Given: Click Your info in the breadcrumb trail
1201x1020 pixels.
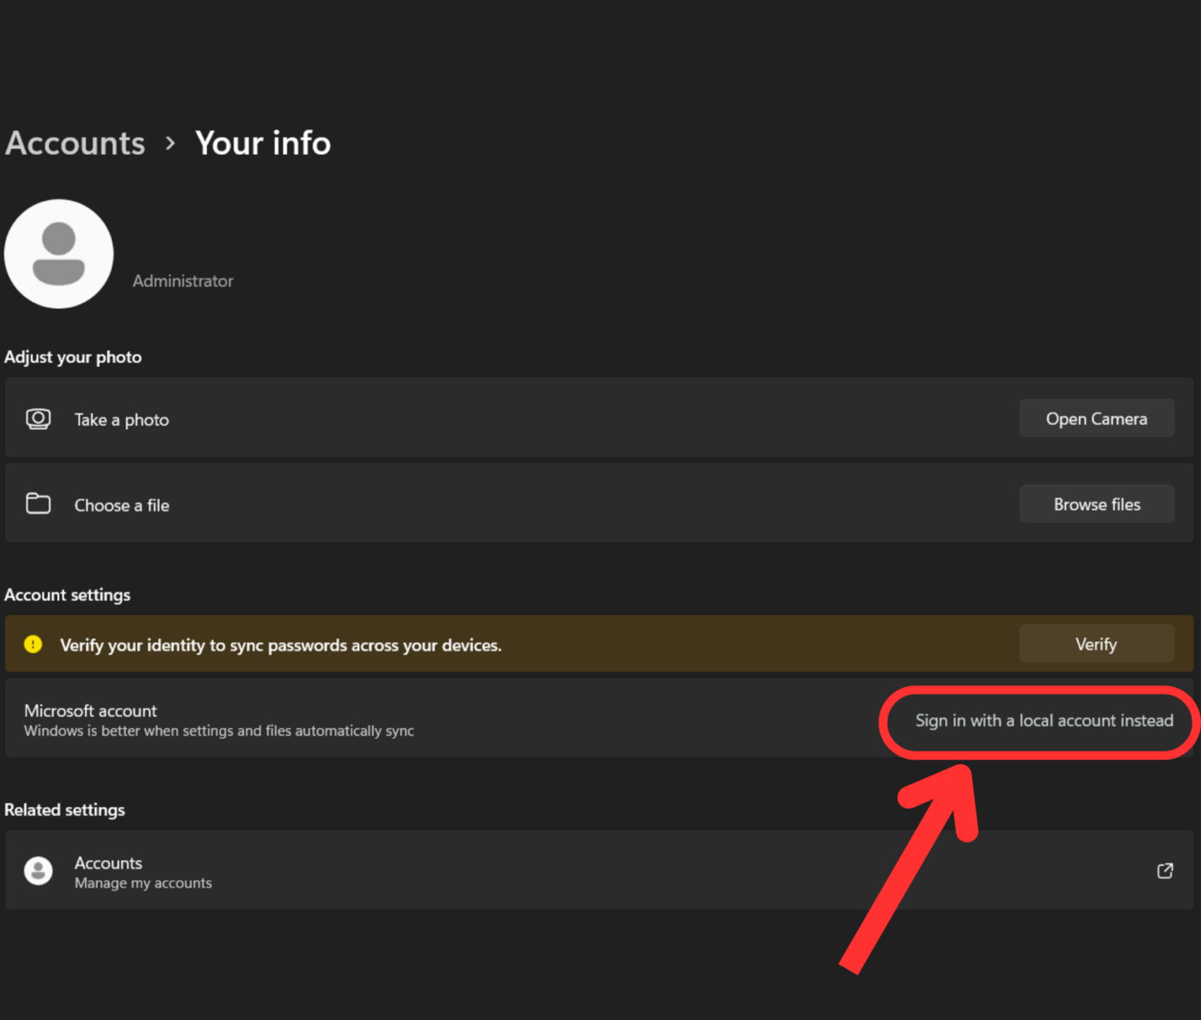Looking at the screenshot, I should [263, 143].
